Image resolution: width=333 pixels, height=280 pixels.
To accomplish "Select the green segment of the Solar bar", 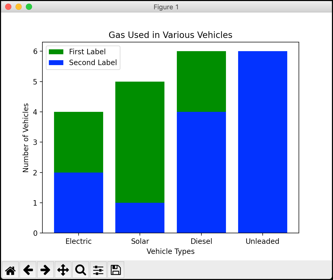I will coord(140,142).
